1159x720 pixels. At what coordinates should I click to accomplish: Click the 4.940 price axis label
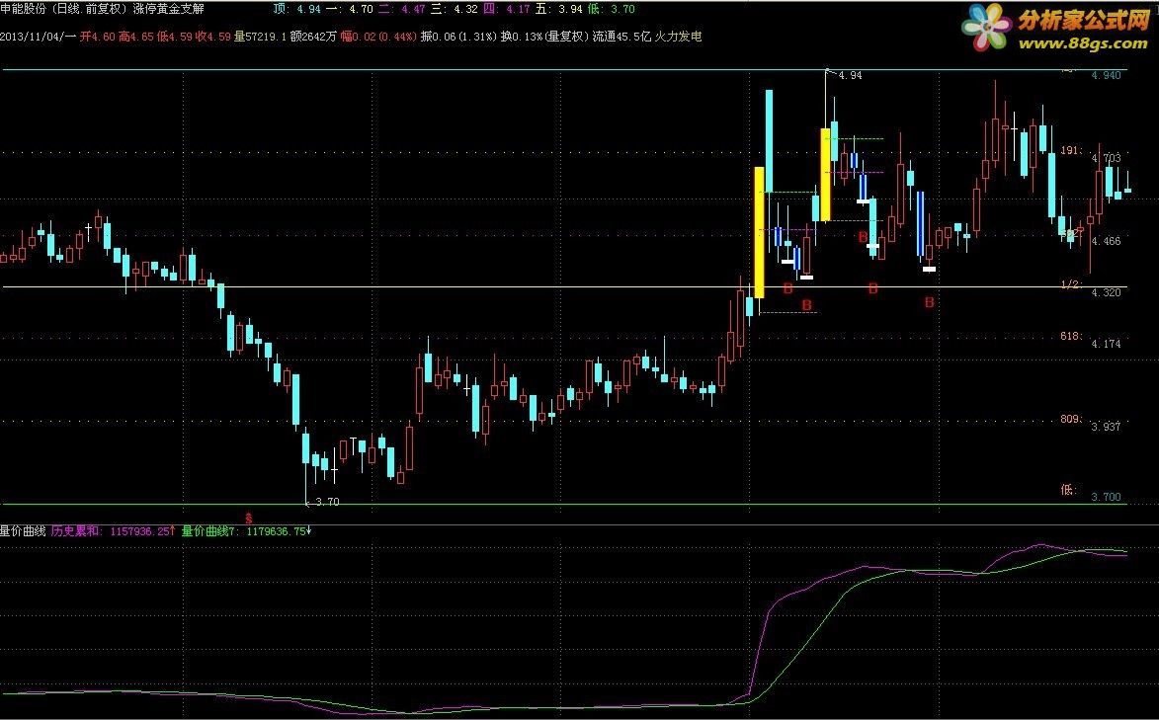pyautogui.click(x=1107, y=75)
